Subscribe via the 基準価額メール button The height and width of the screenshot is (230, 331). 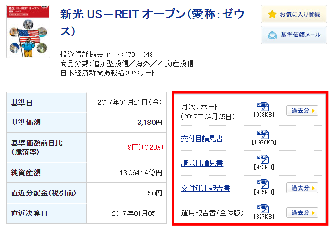pyautogui.click(x=294, y=35)
